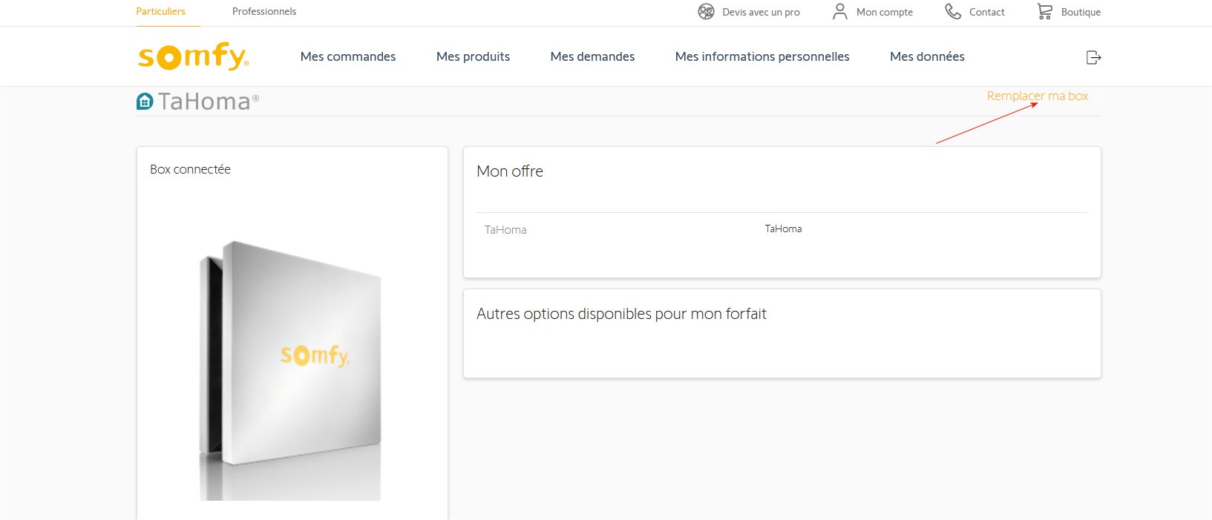This screenshot has height=520, width=1212.
Task: Open the Mon compte user icon
Action: (839, 12)
